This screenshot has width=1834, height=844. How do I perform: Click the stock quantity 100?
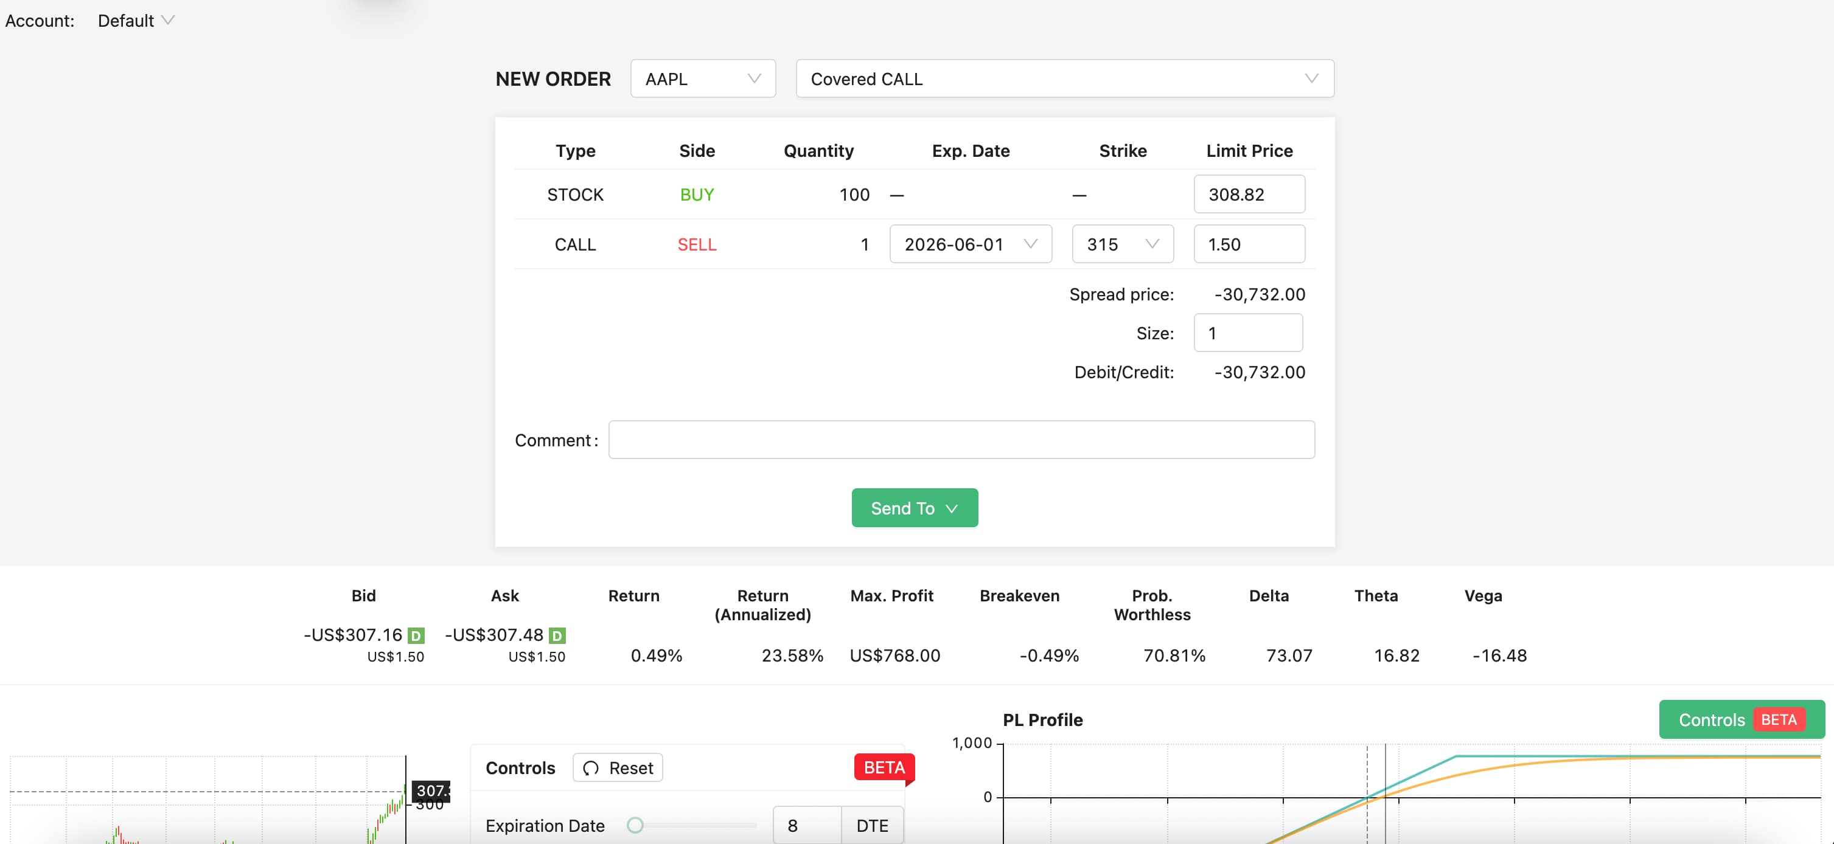(854, 194)
